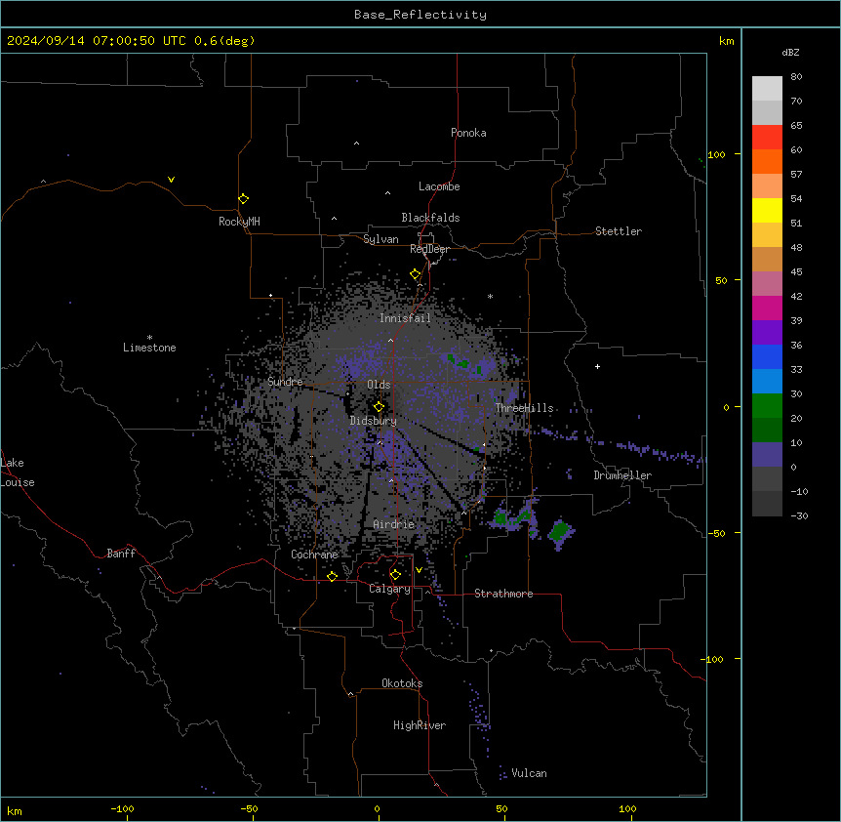
Task: Click the 45 value on dBZ legend
Action: pyautogui.click(x=796, y=271)
